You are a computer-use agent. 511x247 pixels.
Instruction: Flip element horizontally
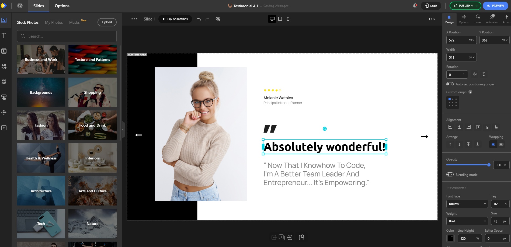pyautogui.click(x=475, y=74)
